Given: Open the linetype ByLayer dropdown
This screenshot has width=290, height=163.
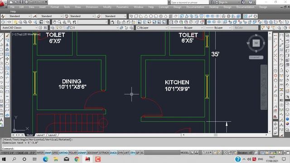Looking at the screenshot, I should 186,28.
